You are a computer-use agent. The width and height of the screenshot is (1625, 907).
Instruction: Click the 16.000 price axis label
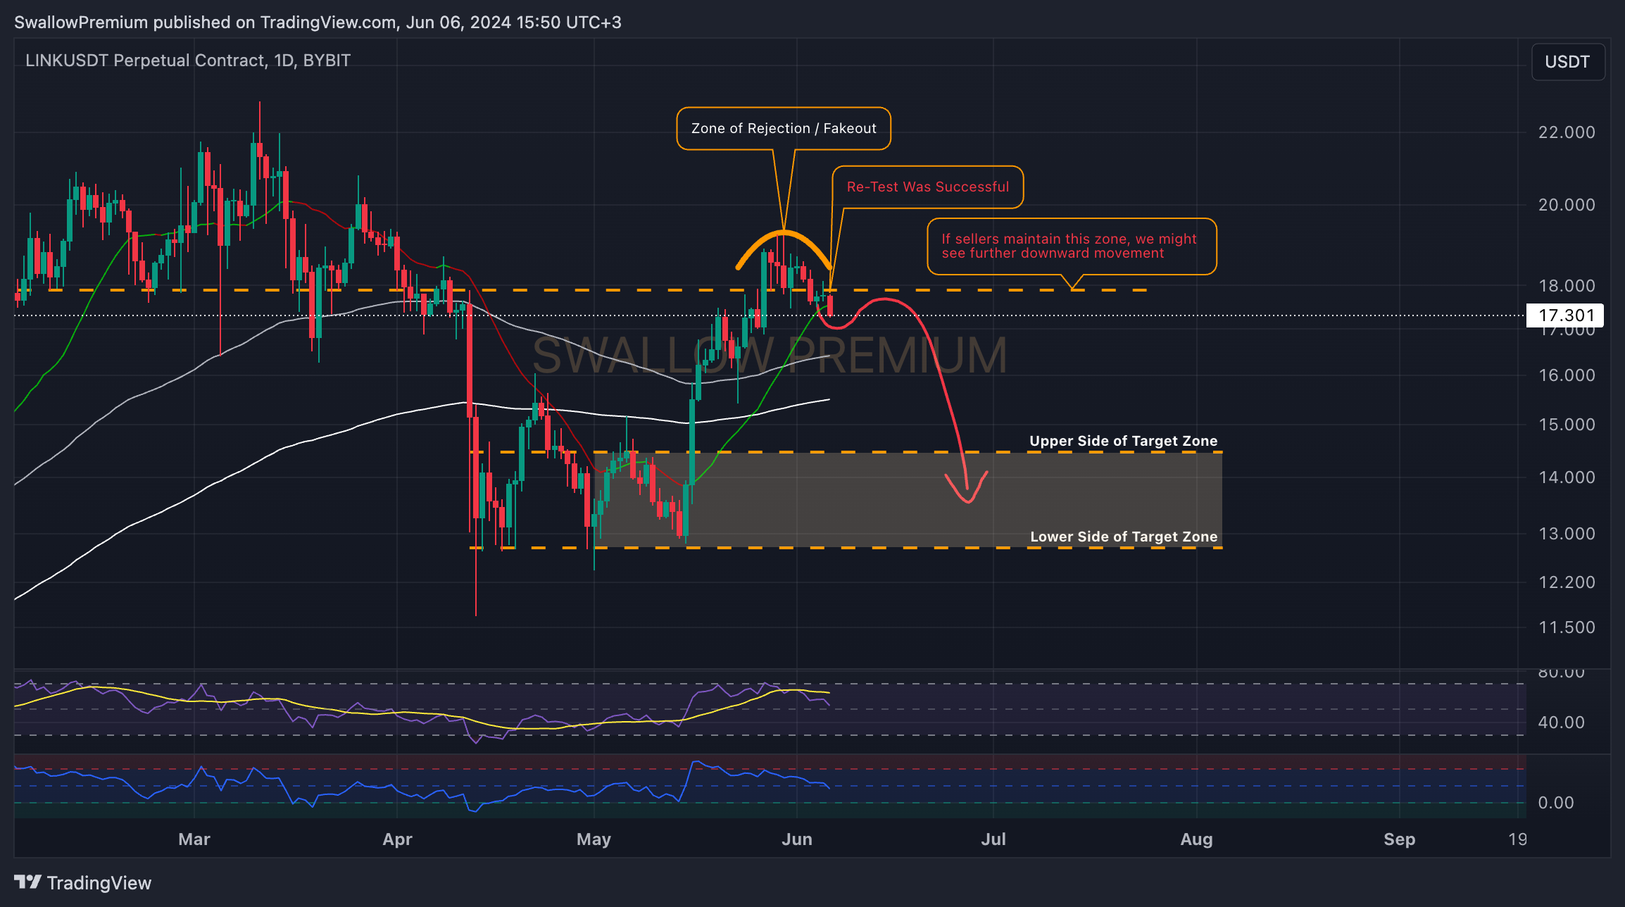1567,375
